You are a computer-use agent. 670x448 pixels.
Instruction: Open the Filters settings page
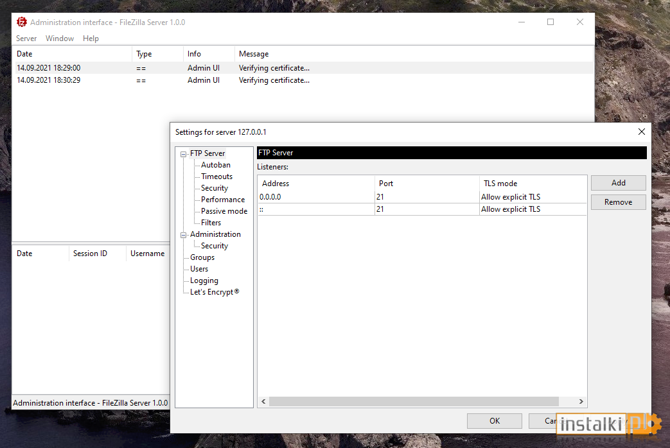coord(211,223)
